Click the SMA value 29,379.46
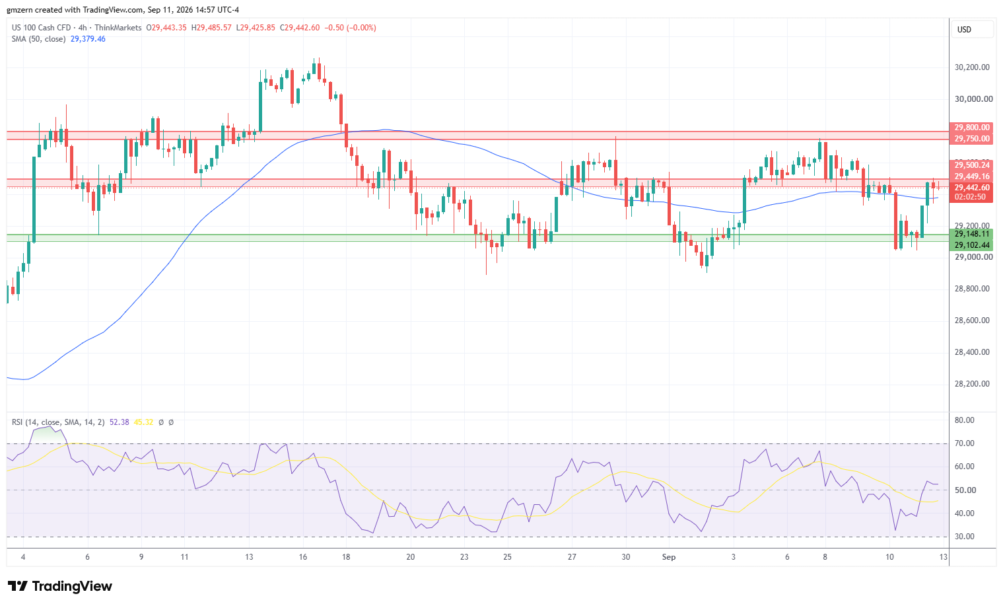 pyautogui.click(x=88, y=39)
